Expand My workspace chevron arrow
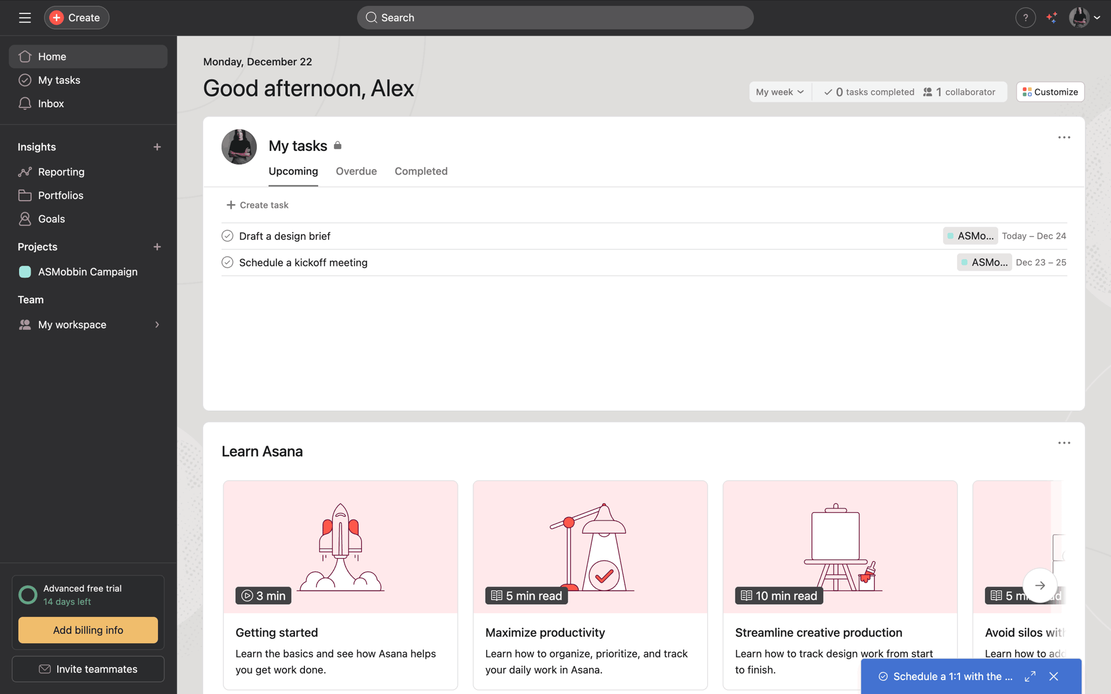Screen dimensions: 1111x694 coord(157,325)
